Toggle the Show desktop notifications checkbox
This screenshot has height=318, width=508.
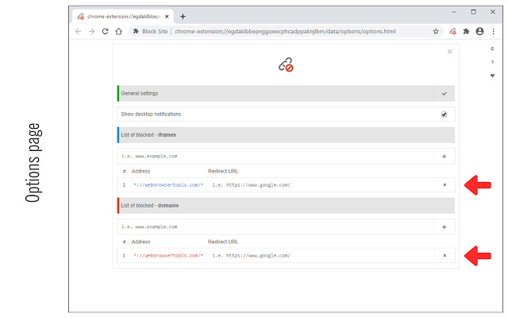(444, 114)
